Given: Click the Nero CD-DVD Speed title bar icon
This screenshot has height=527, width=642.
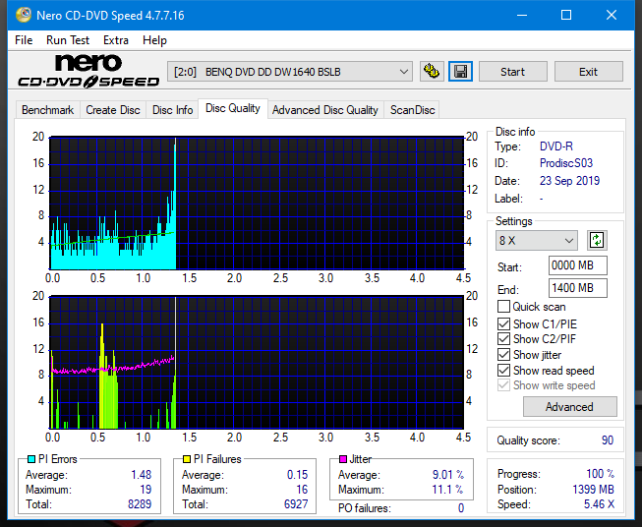Looking at the screenshot, I should (x=24, y=15).
